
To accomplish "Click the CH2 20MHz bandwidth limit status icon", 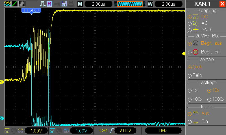I will tap(59, 131).
